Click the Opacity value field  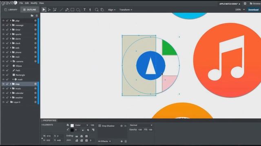pyautogui.click(x=140, y=130)
